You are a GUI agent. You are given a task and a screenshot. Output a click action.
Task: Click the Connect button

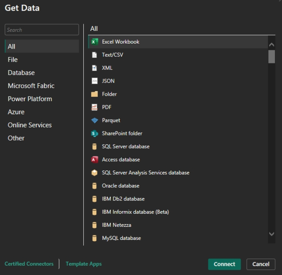[224, 264]
